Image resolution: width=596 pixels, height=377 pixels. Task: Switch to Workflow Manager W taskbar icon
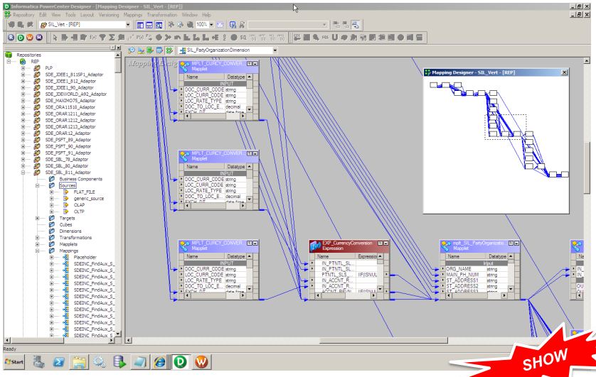201,362
